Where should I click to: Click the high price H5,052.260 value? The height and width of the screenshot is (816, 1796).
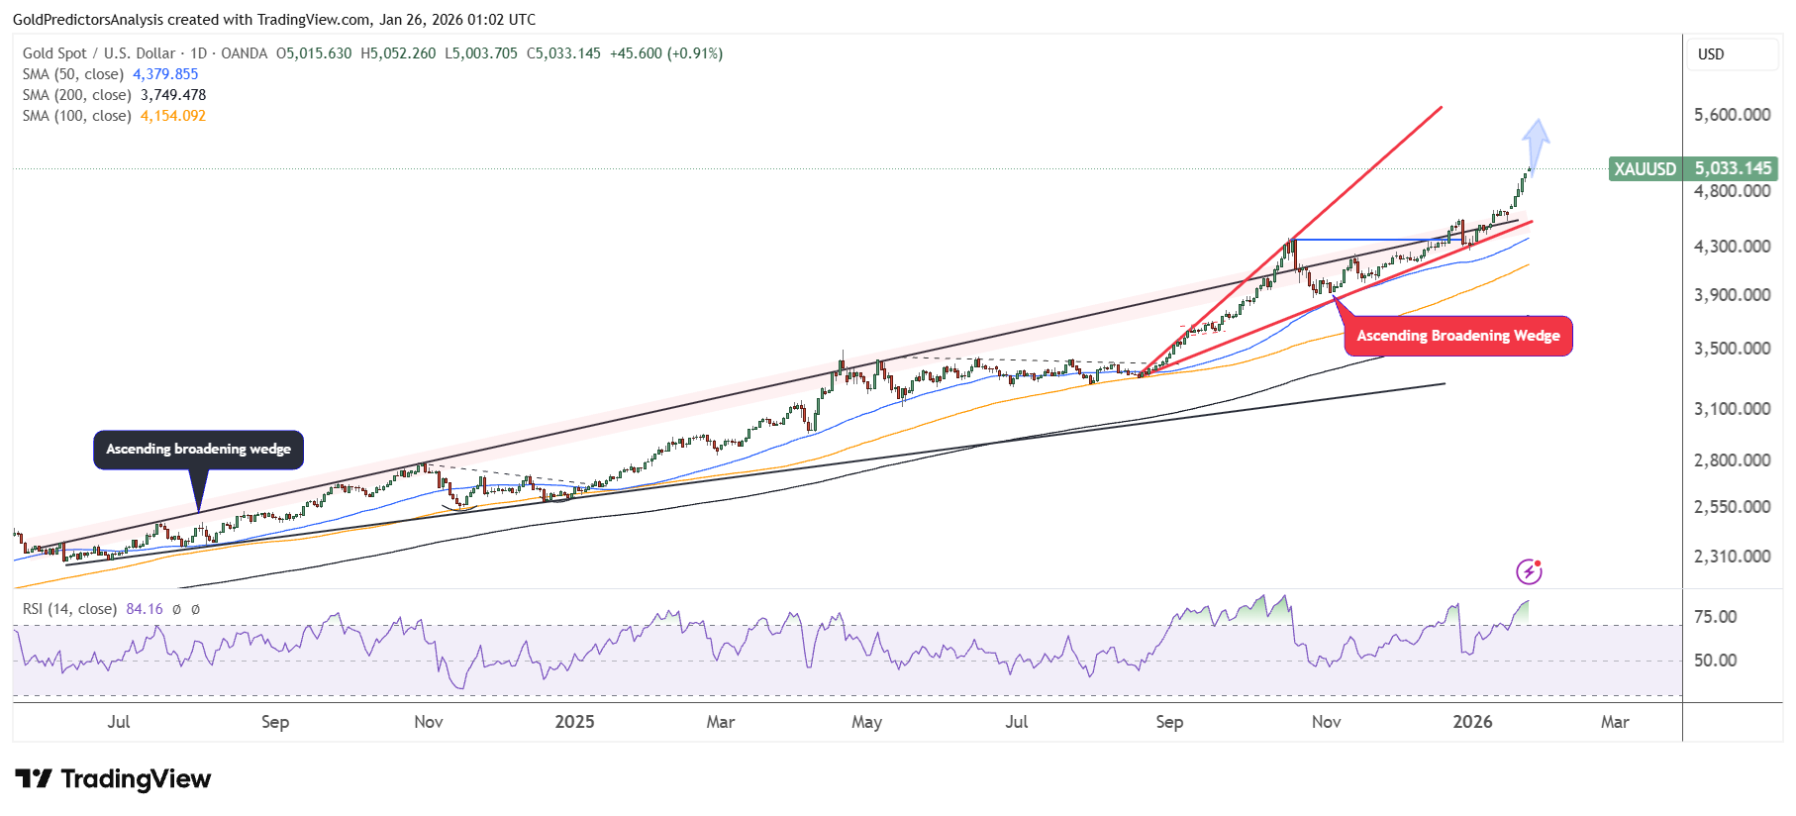coord(398,53)
